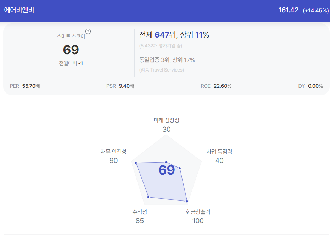Select the PER 55.70배 metric
Image resolution: width=330 pixels, height=249 pixels.
tap(25, 86)
